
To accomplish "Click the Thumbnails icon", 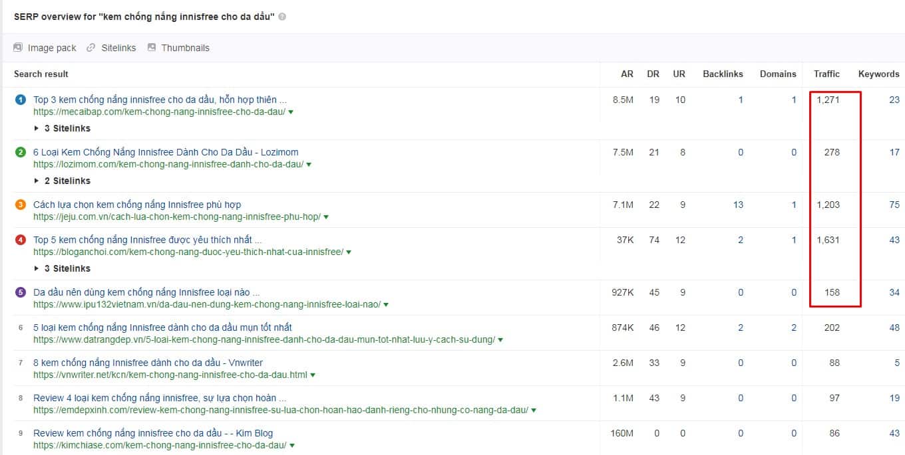I will click(x=152, y=48).
